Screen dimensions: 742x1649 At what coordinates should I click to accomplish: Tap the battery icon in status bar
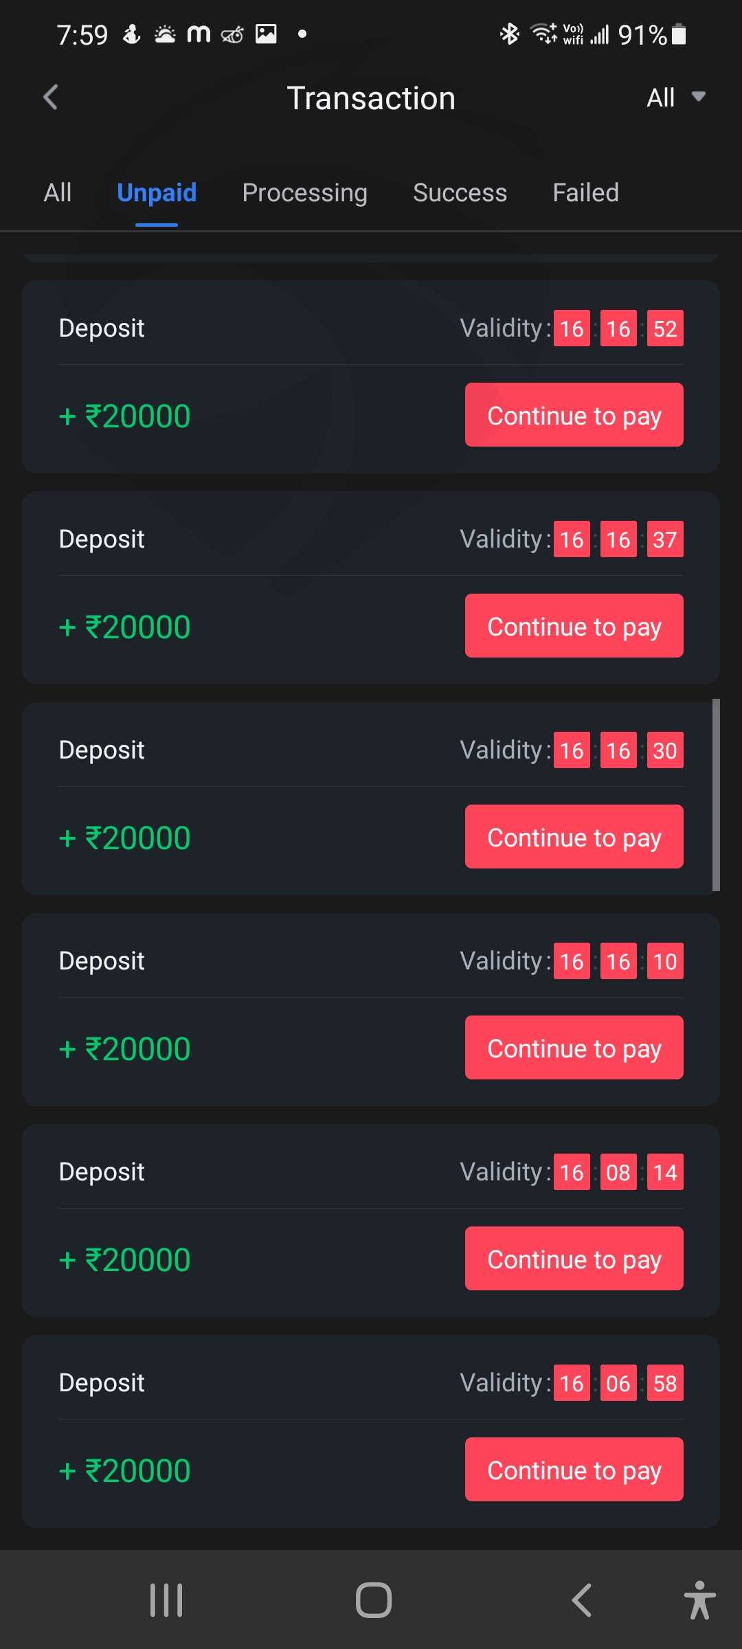(x=679, y=34)
